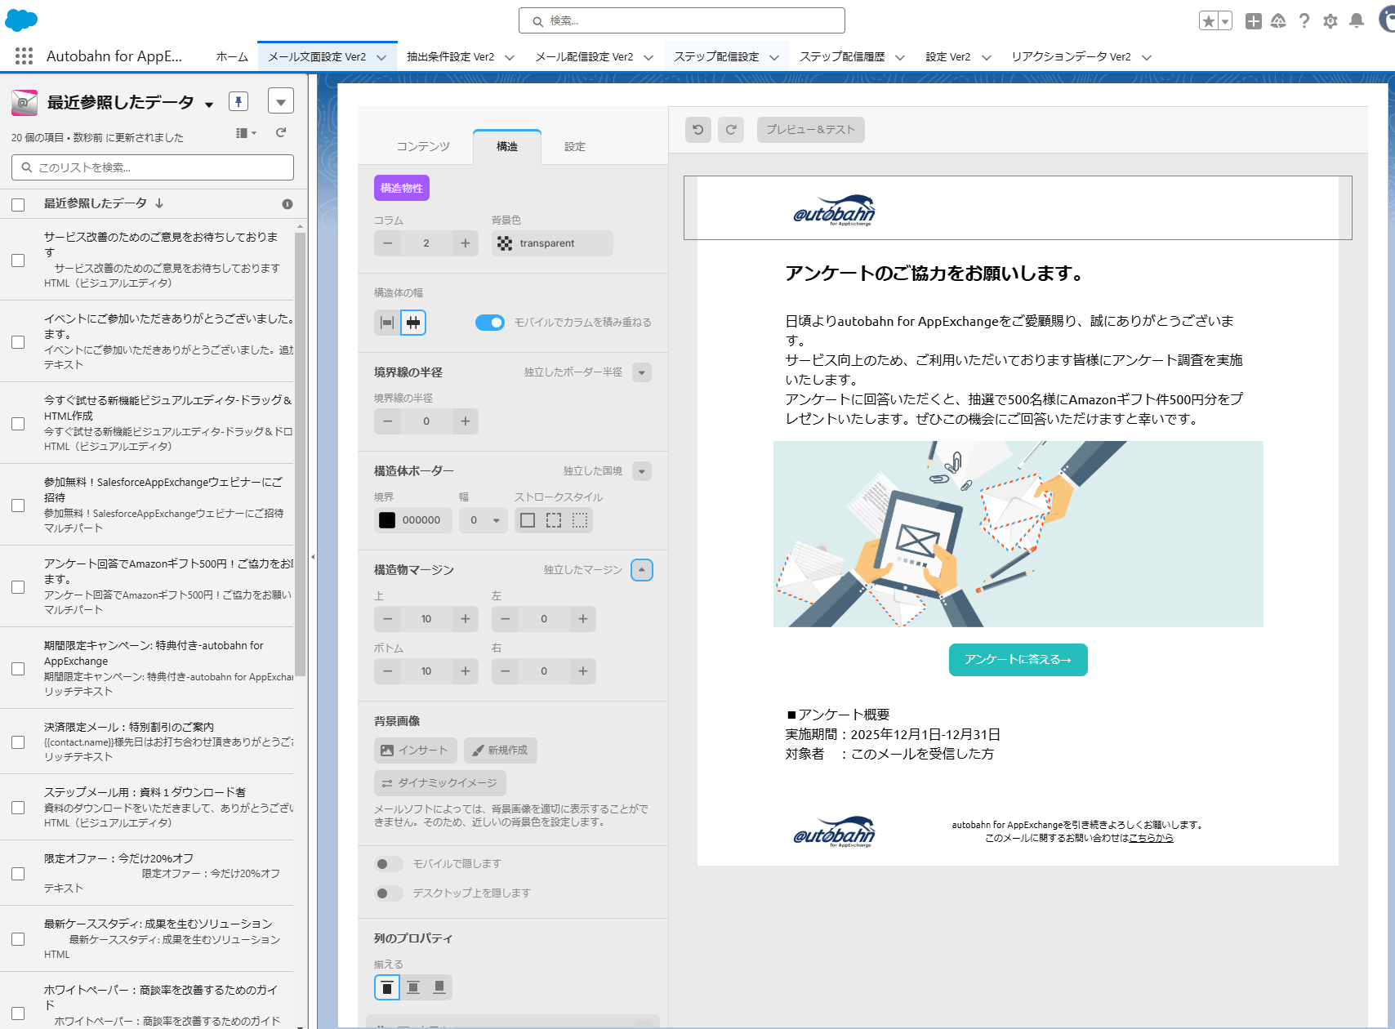The image size is (1395, 1029).
Task: Click the info icon in list header
Action: (x=287, y=204)
